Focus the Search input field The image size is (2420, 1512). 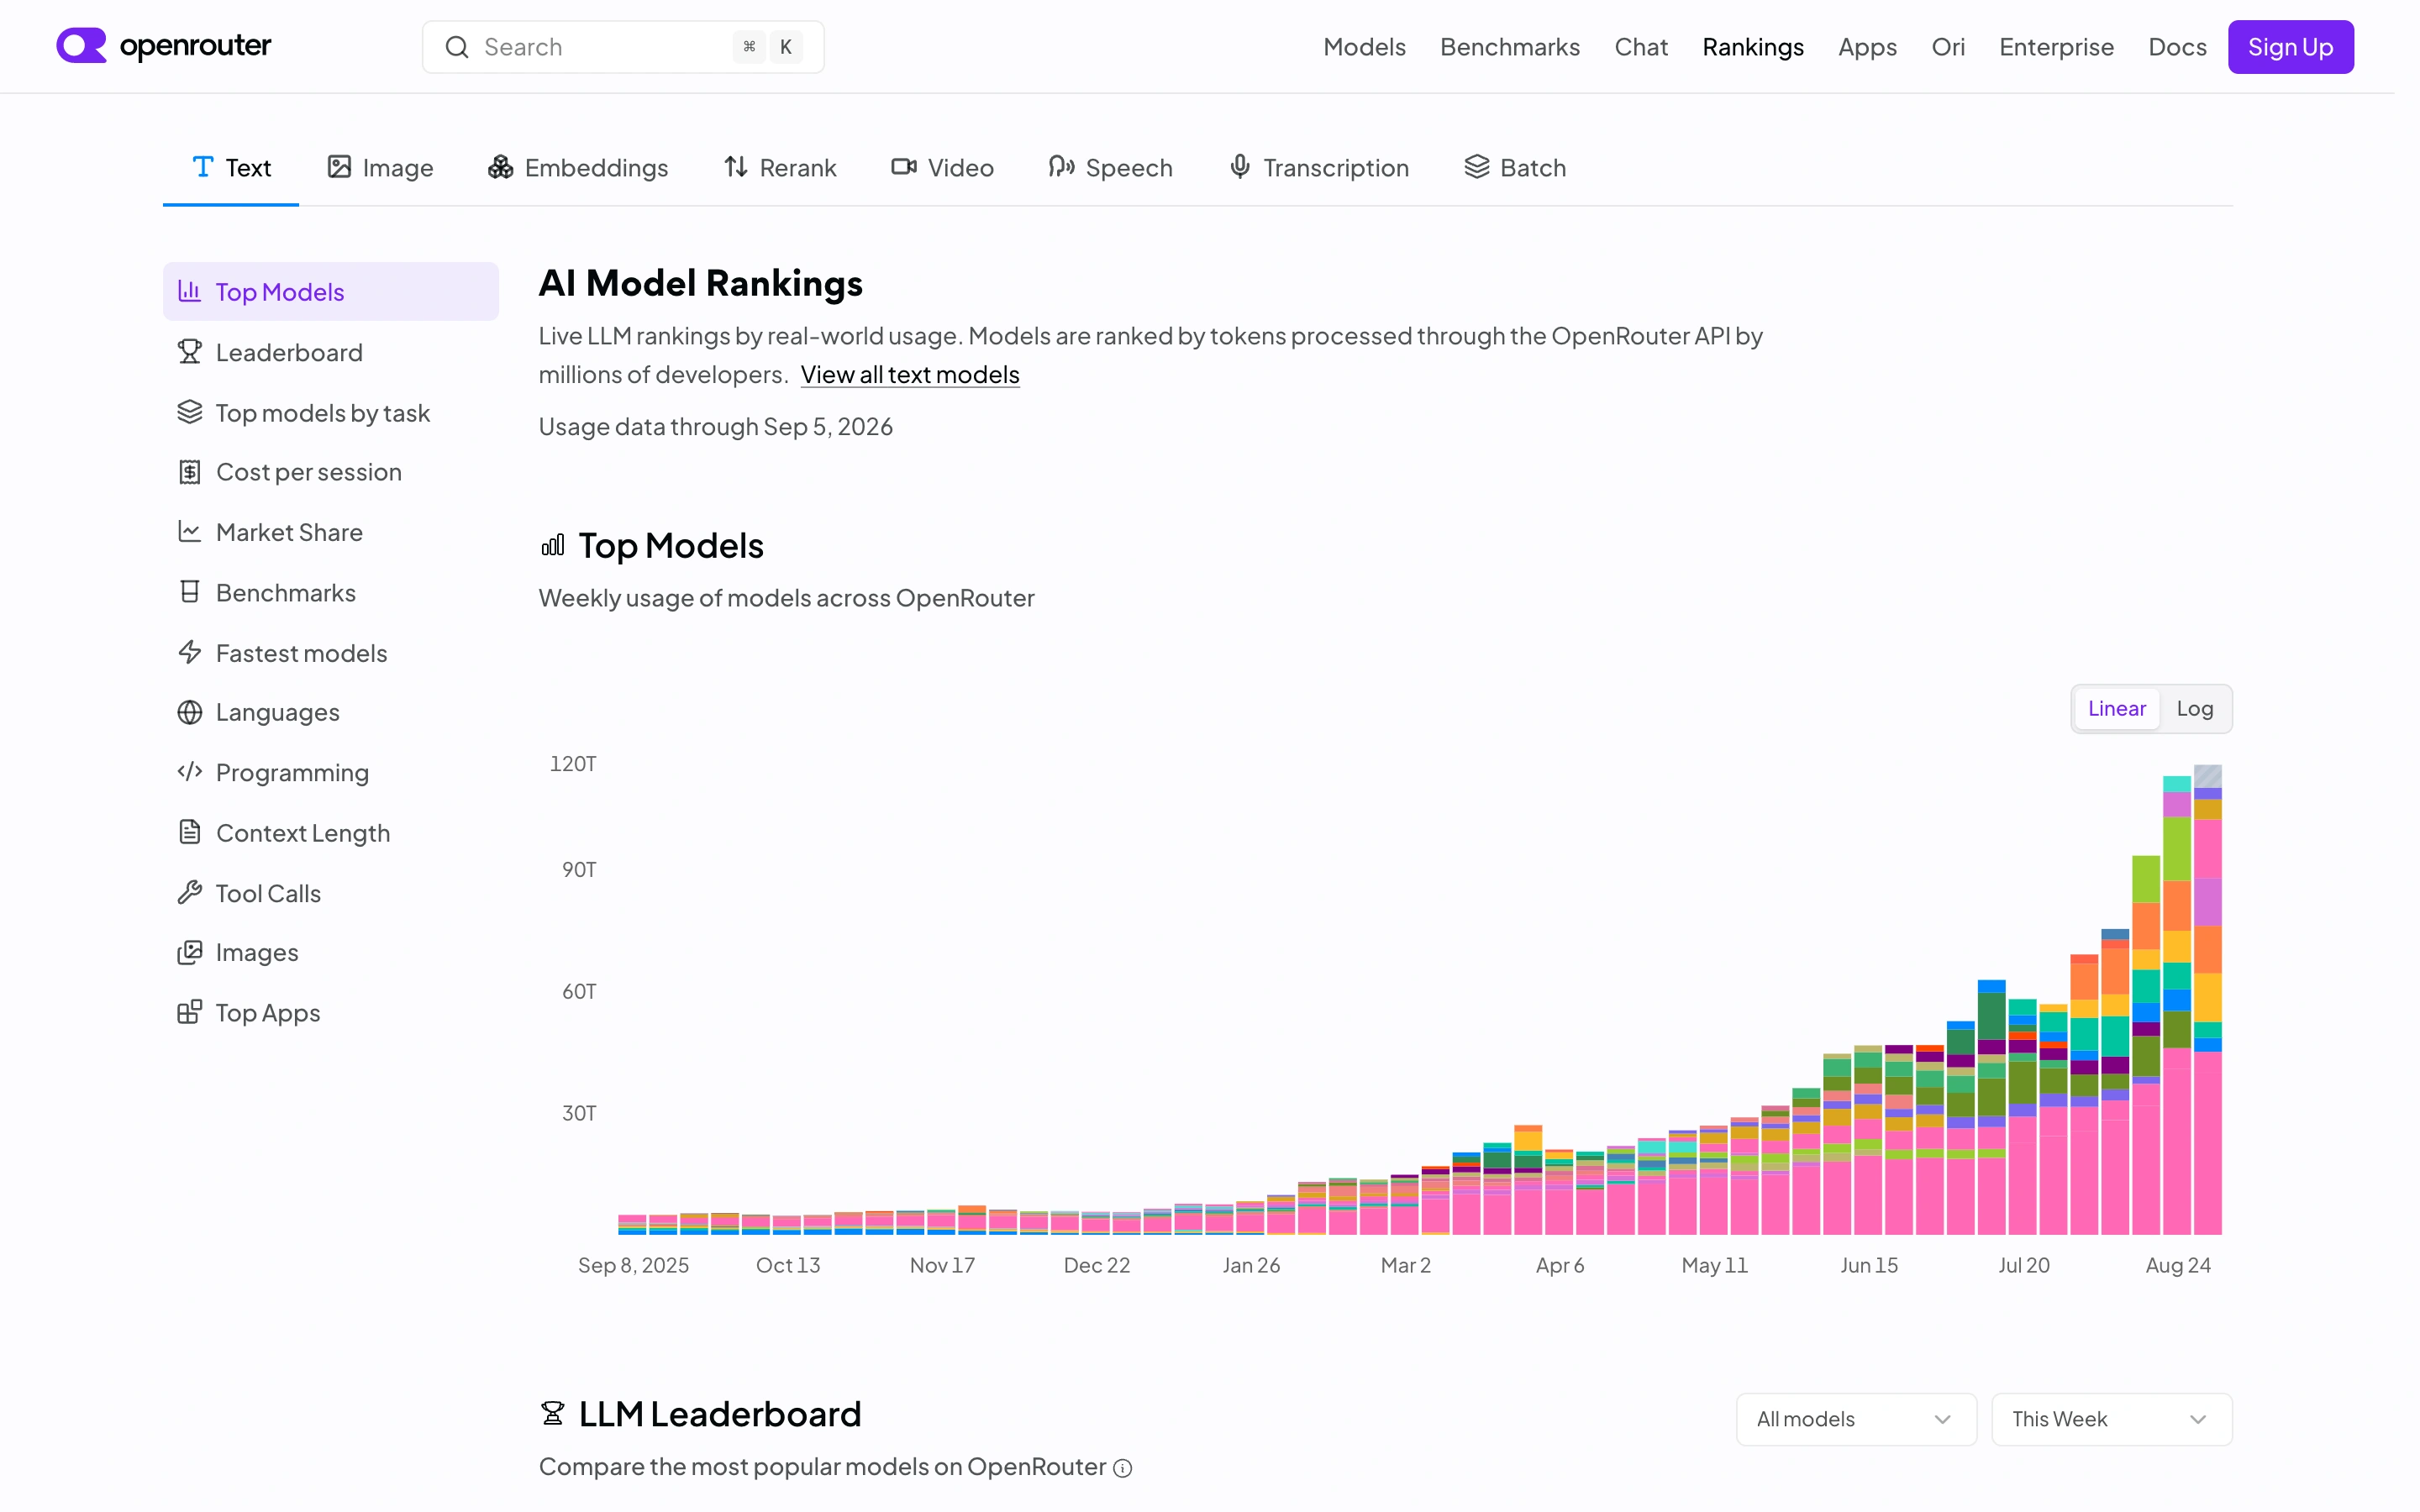point(623,47)
